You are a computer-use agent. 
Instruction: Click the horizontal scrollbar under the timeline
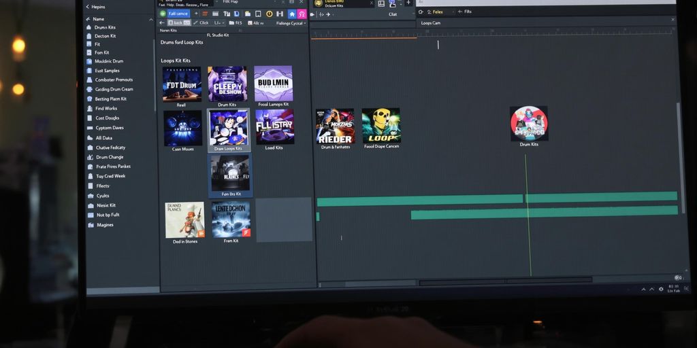(x=505, y=281)
